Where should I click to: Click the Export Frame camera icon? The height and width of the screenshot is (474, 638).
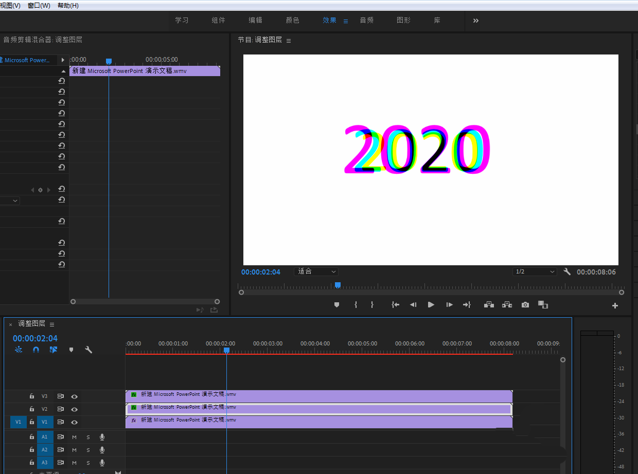tap(525, 305)
